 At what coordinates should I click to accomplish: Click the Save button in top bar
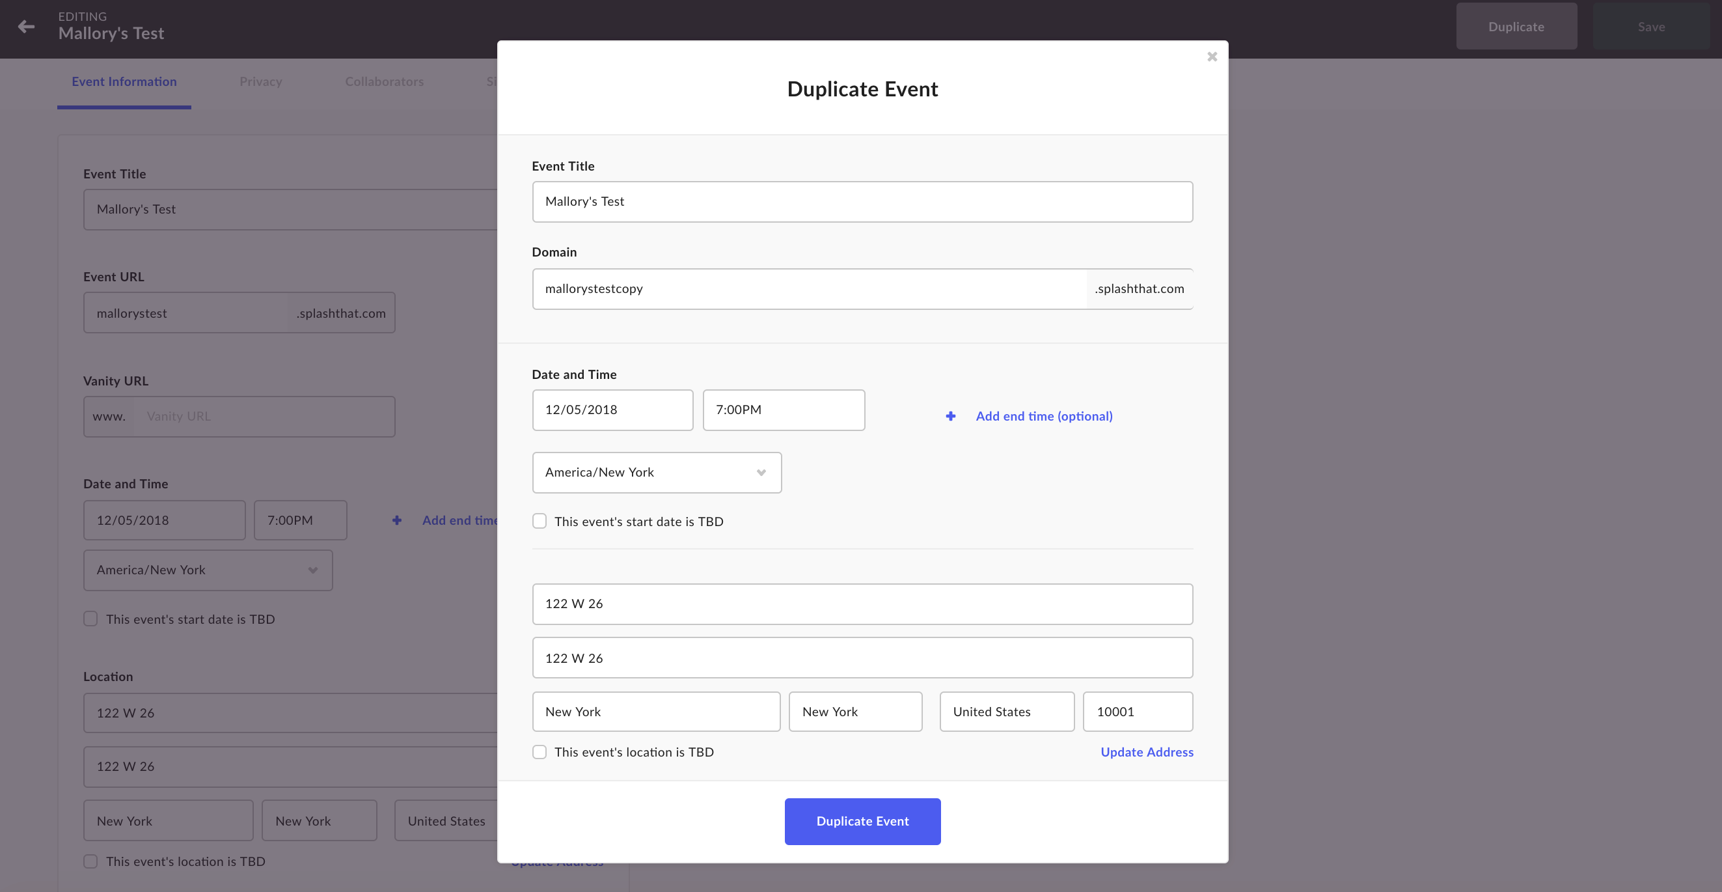(1650, 26)
